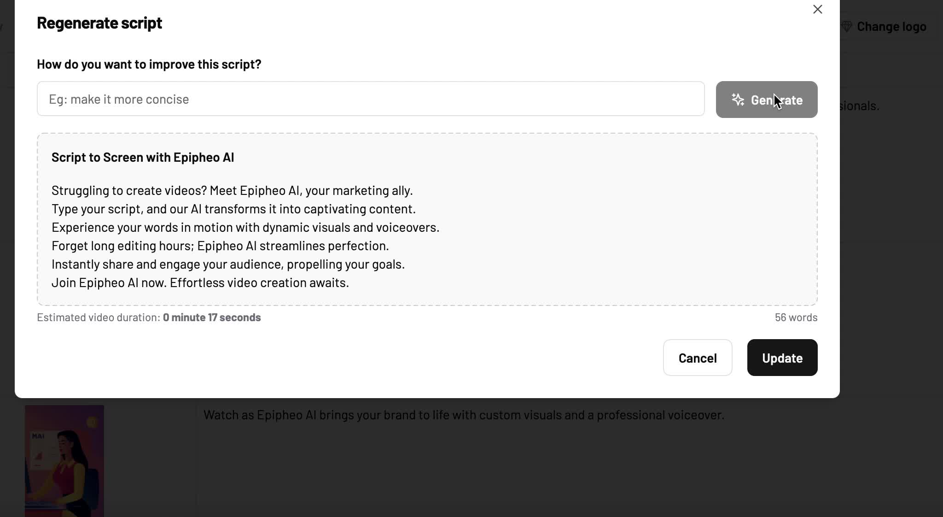Click the badge icon on scene thumbnail
This screenshot has width=943, height=517.
(92, 422)
